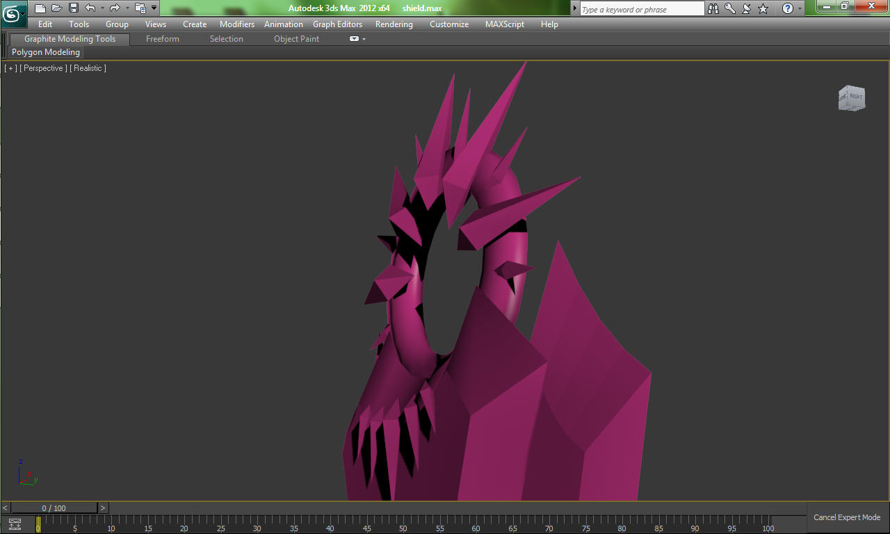Screen dimensions: 890x534
Task: Click the binoculars search icon
Action: 713,8
